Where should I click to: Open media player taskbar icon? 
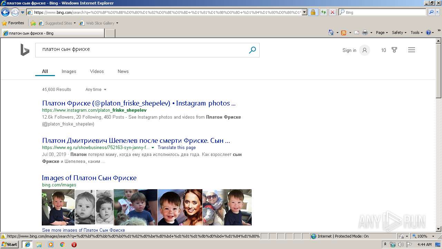(51, 245)
